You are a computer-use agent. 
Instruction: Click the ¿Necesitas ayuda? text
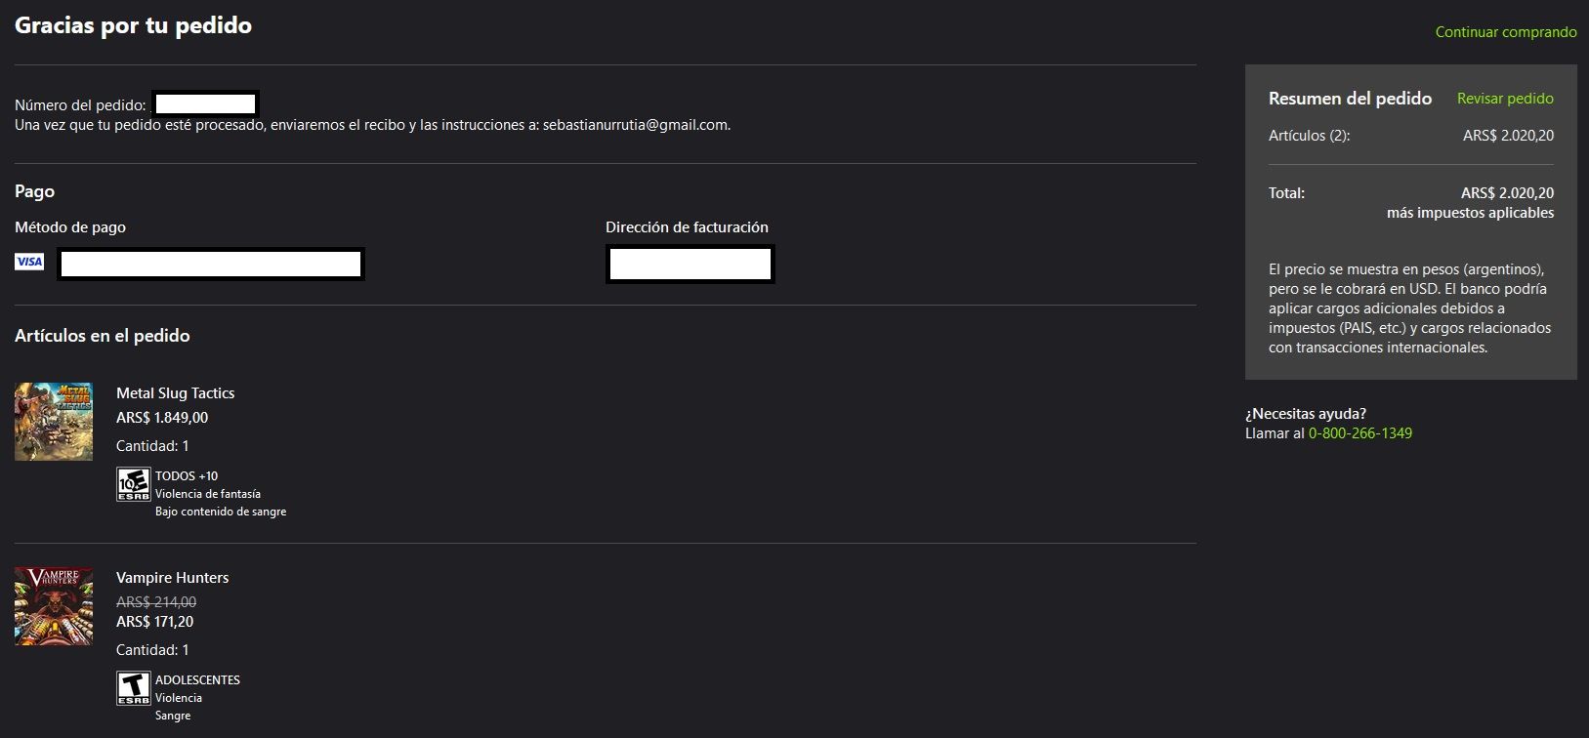pyautogui.click(x=1306, y=414)
